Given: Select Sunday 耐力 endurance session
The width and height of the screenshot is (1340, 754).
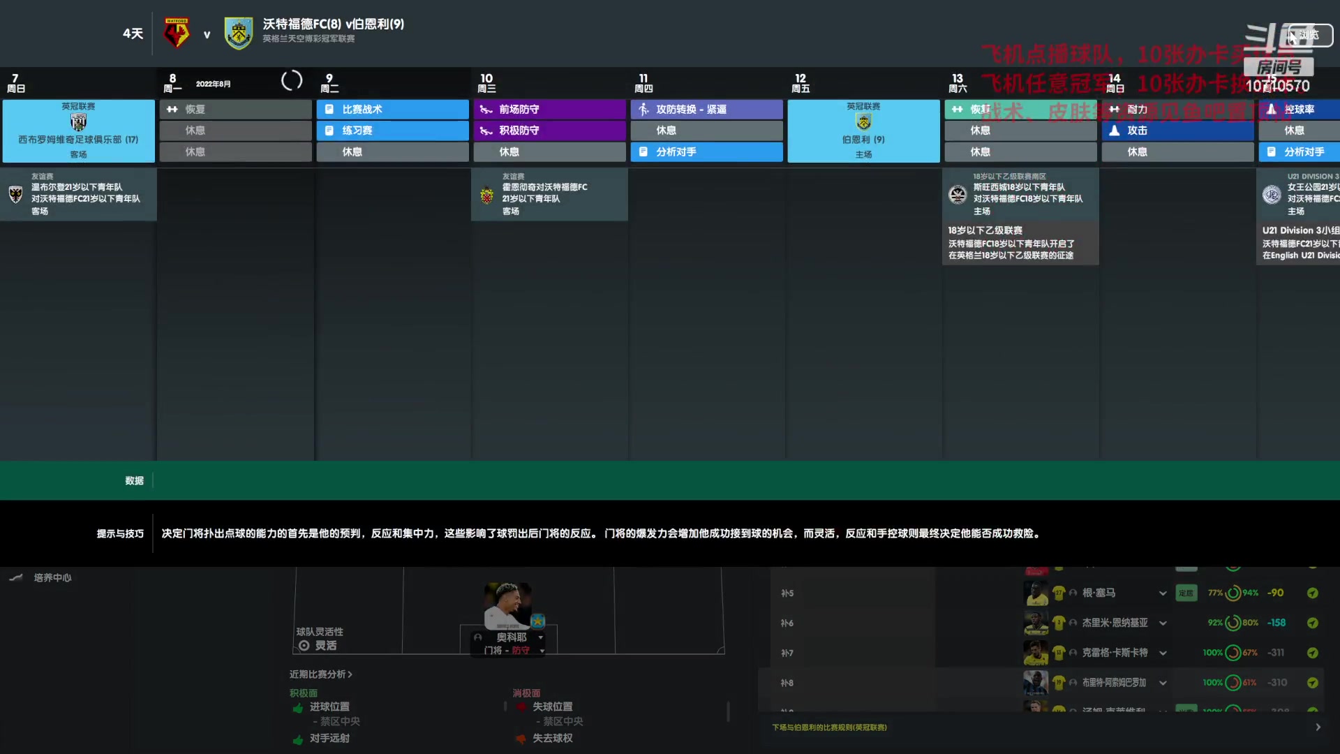Looking at the screenshot, I should click(x=1177, y=109).
